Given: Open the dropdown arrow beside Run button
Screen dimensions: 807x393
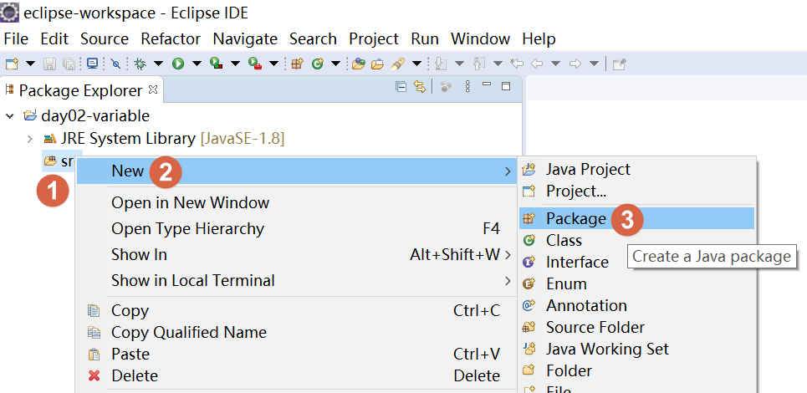Looking at the screenshot, I should pyautogui.click(x=197, y=64).
